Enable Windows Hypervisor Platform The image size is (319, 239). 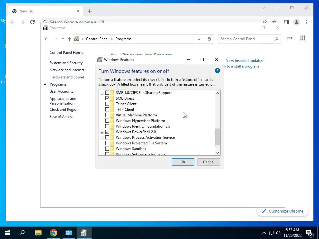pyautogui.click(x=107, y=121)
